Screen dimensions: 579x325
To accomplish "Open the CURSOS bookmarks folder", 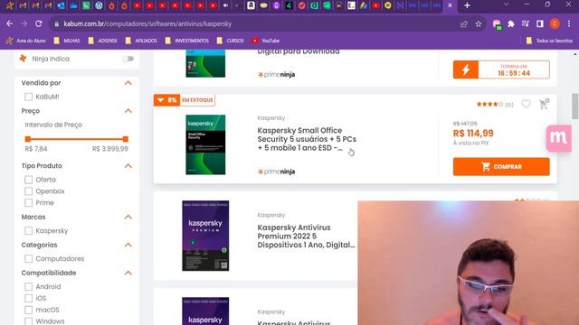I will [231, 41].
